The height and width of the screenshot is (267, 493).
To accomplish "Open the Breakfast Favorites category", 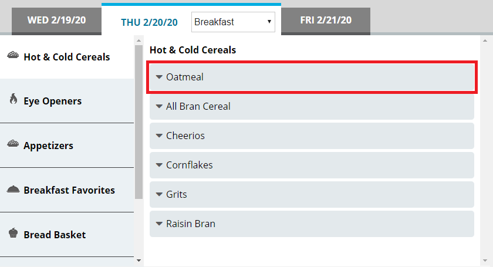I will [69, 190].
